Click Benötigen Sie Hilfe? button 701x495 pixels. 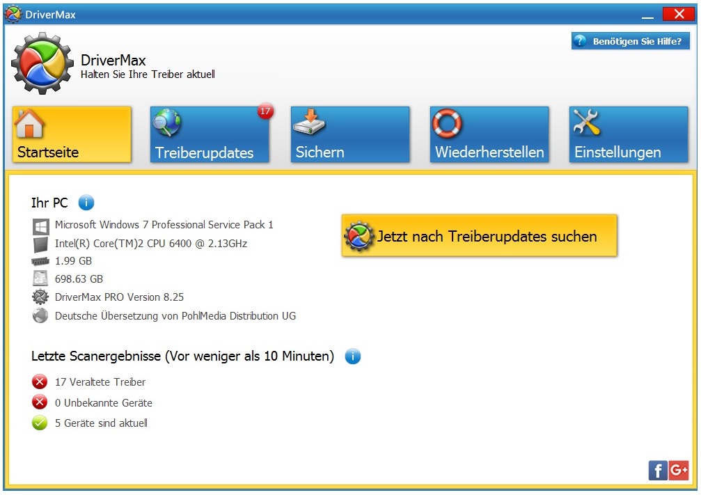631,41
